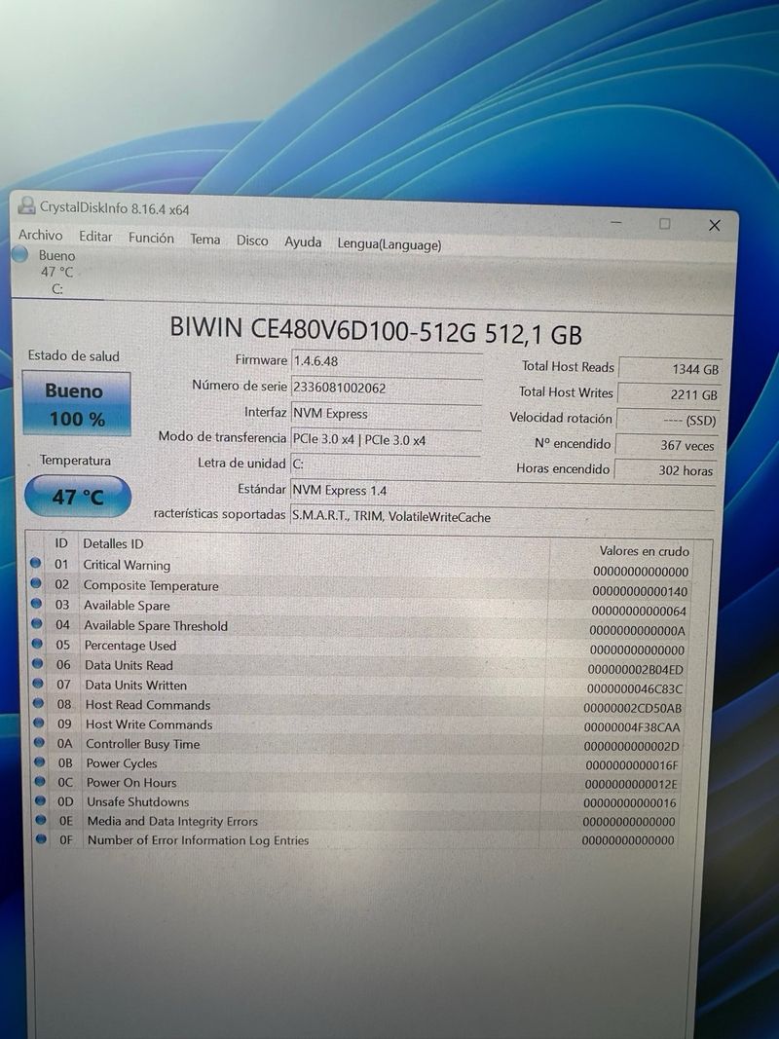Click the 47 °C temperature button
This screenshot has height=1039, width=779.
tap(78, 497)
